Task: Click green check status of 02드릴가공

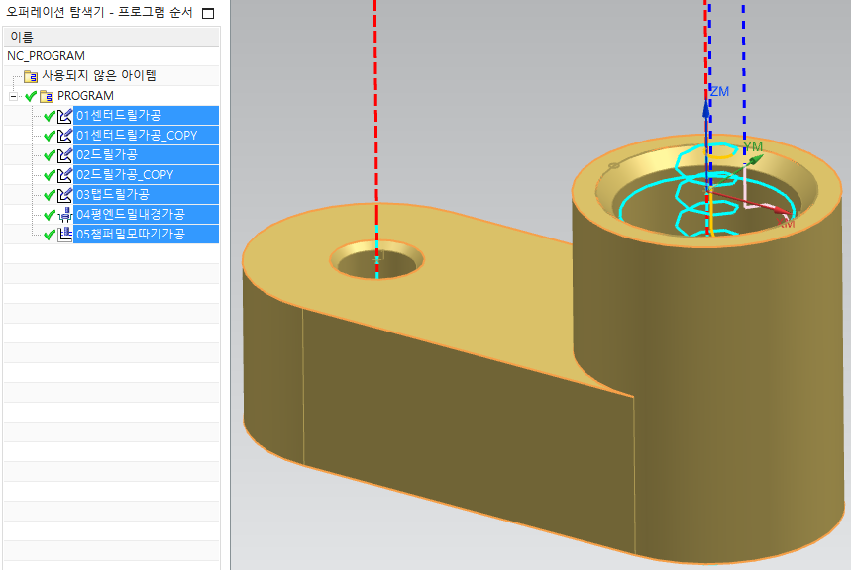Action: point(50,155)
